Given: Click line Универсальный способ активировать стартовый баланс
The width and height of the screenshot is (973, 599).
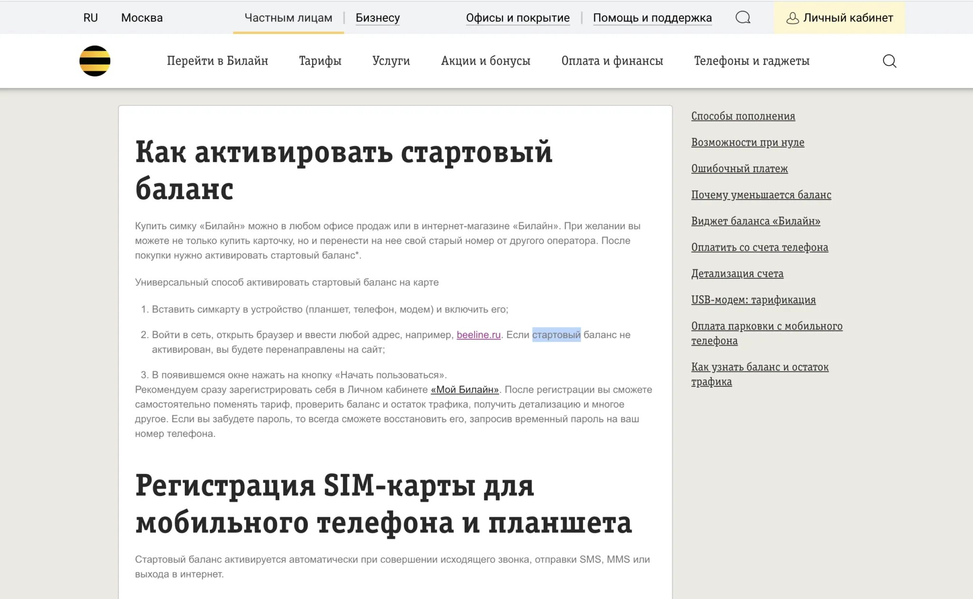Looking at the screenshot, I should coord(287,282).
